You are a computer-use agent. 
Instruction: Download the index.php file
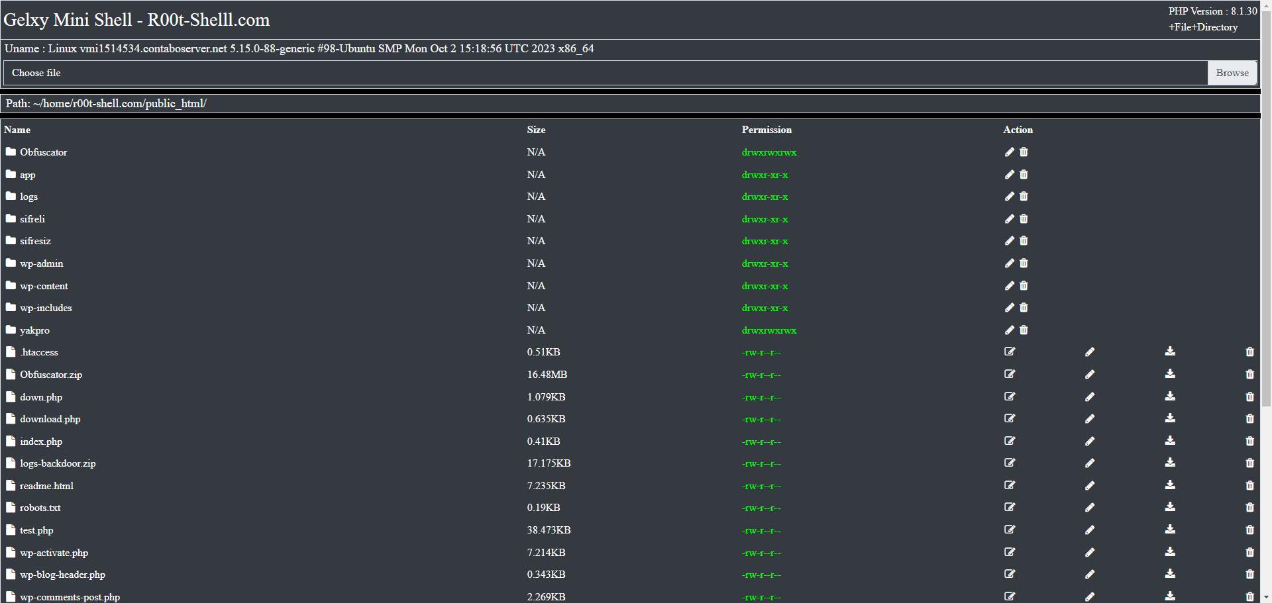1170,441
